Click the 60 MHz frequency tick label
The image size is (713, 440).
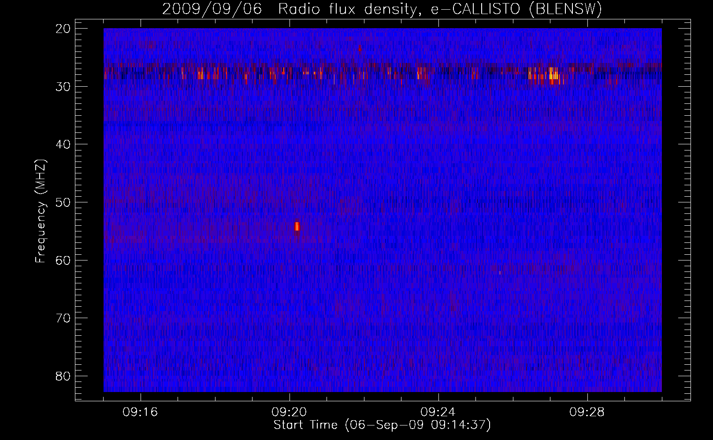63,260
